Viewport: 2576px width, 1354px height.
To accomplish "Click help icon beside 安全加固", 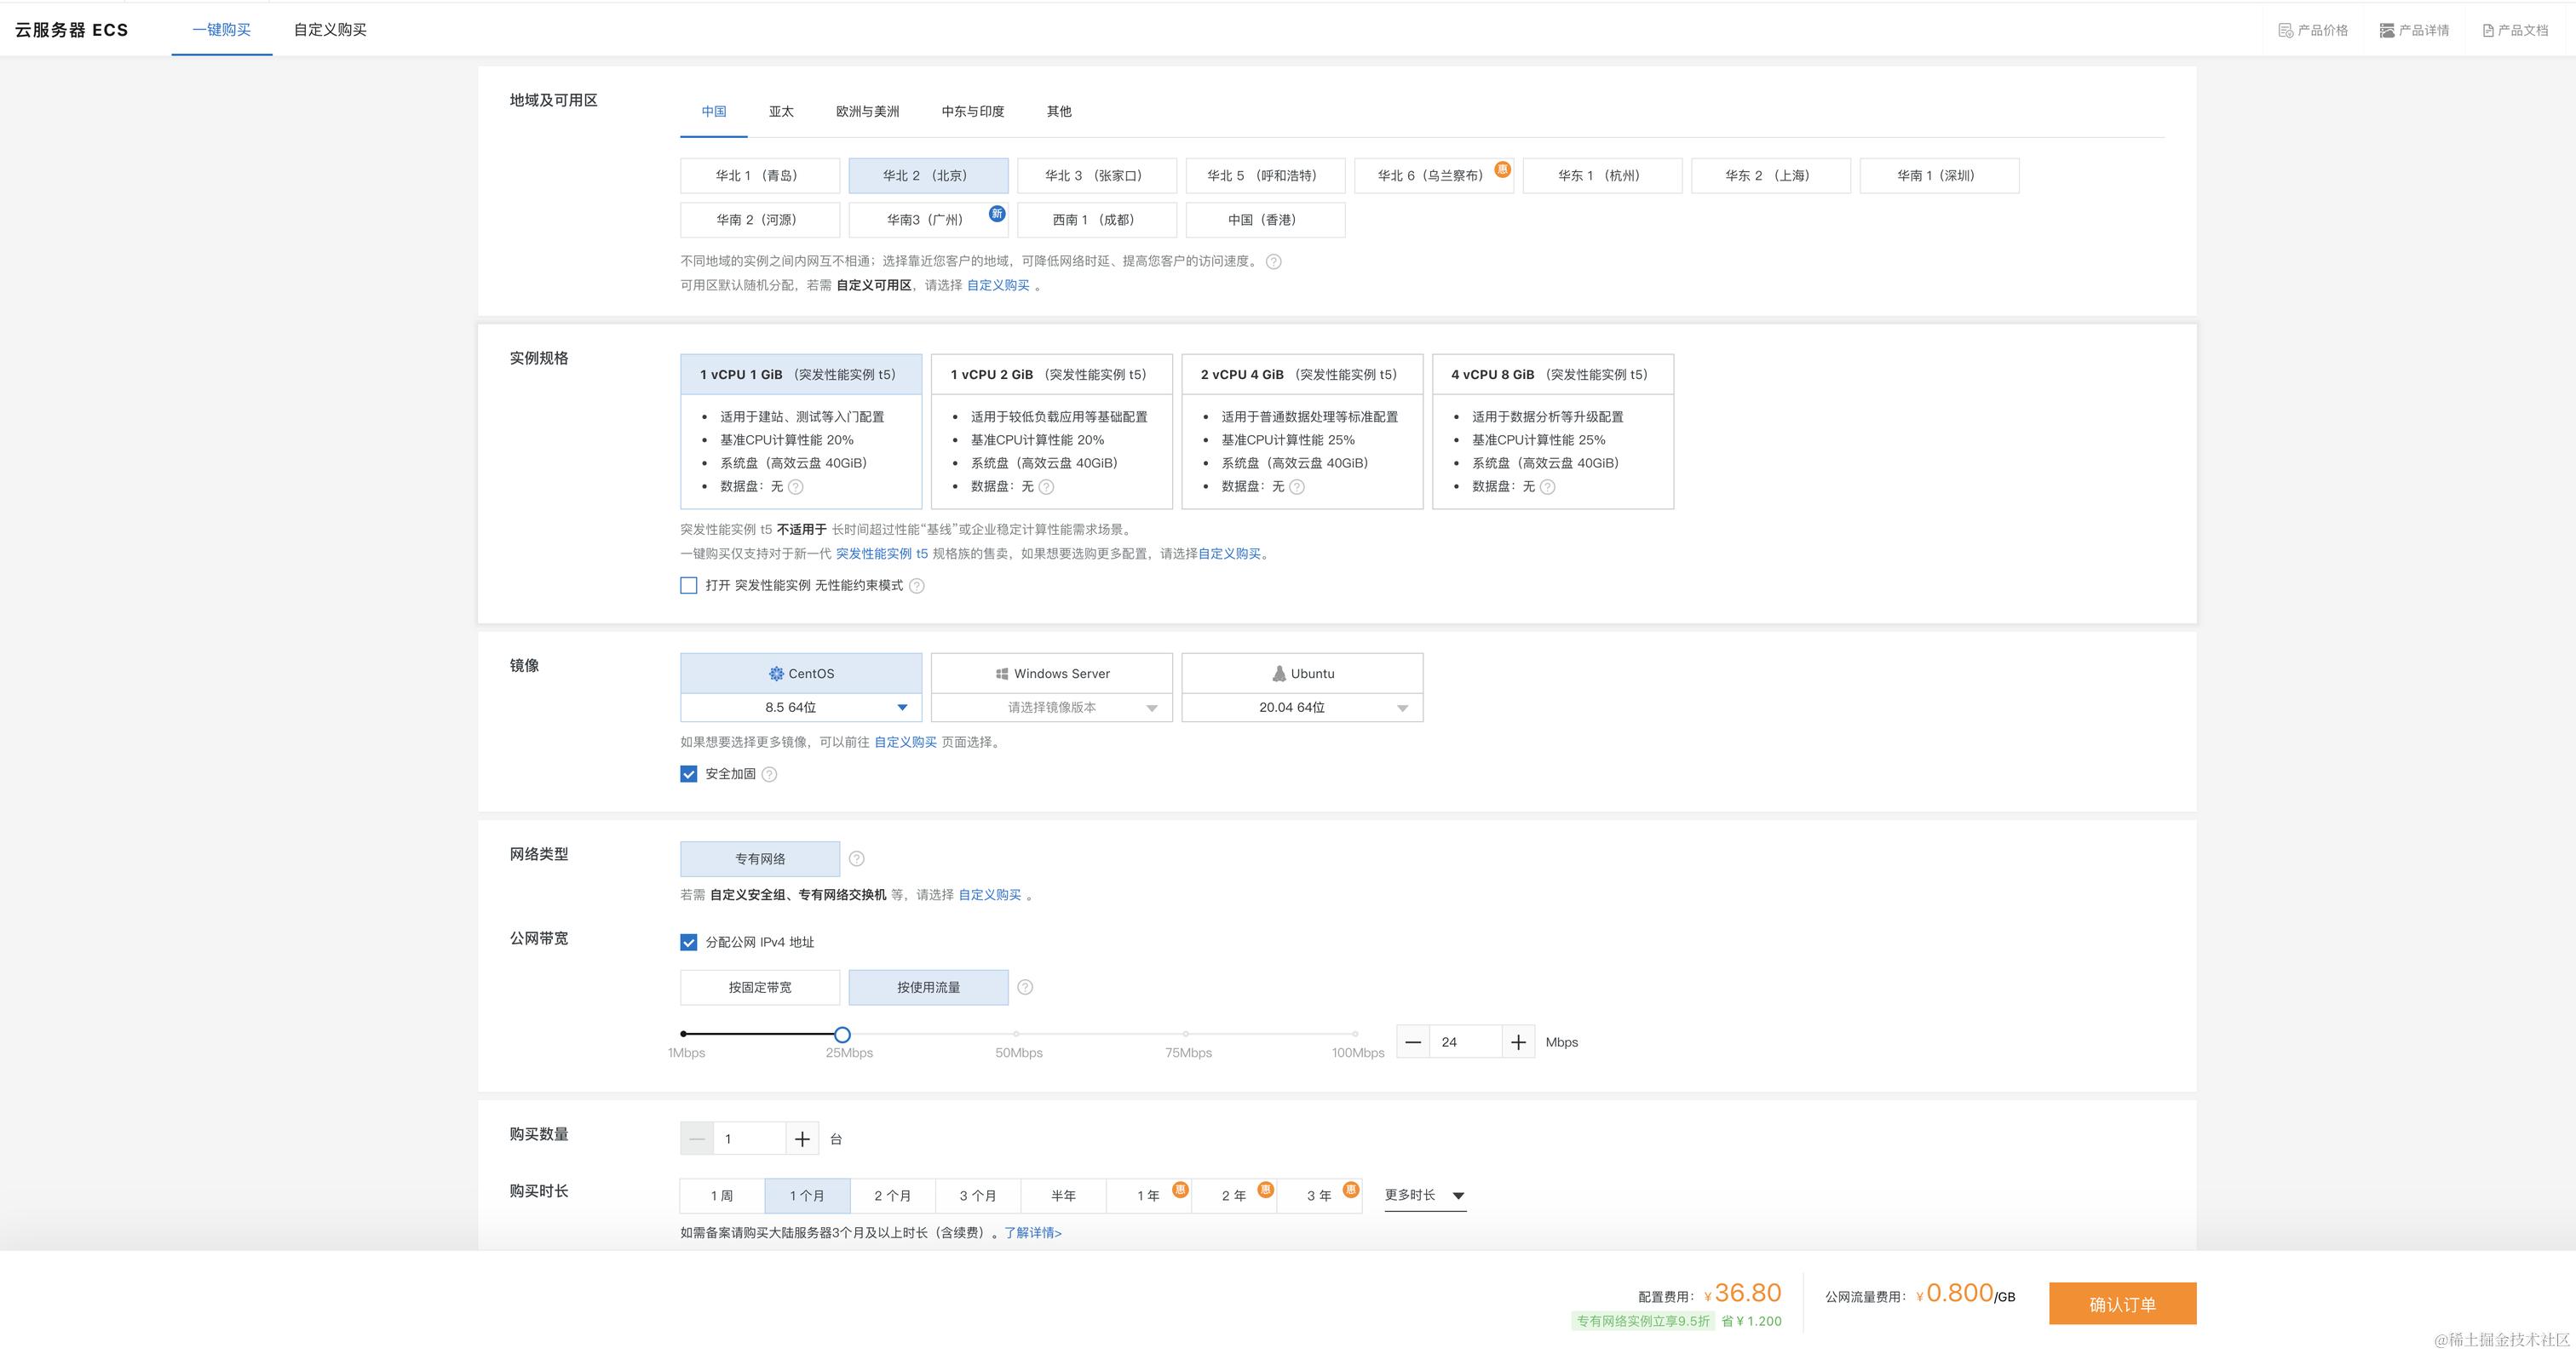I will (x=769, y=774).
